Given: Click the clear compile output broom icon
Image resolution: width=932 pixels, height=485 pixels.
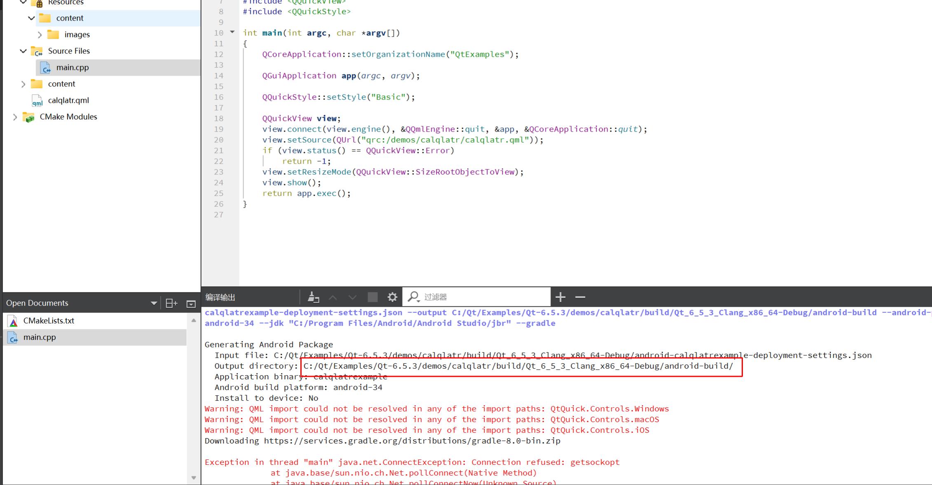Looking at the screenshot, I should pyautogui.click(x=313, y=297).
